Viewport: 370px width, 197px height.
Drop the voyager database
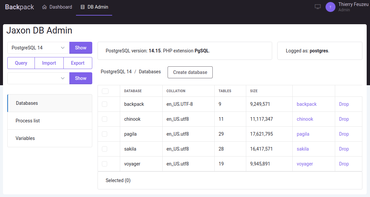[344, 164]
